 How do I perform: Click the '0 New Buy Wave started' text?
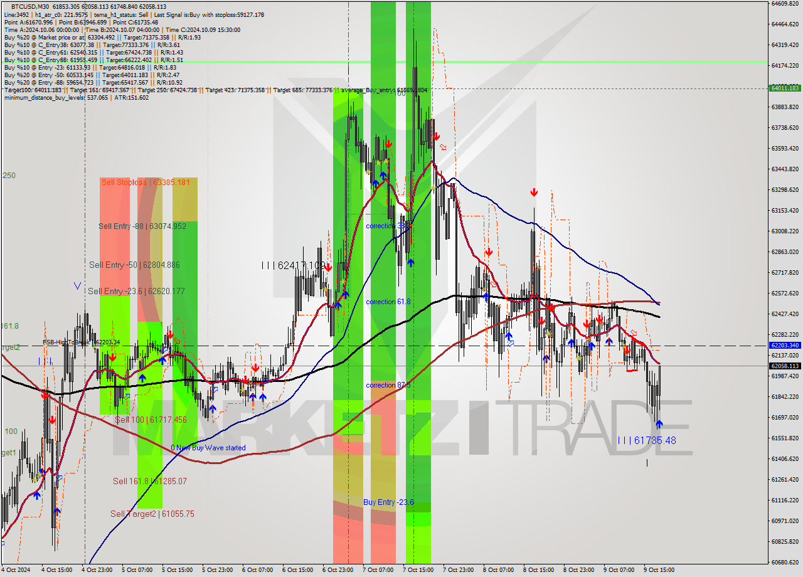coord(208,448)
